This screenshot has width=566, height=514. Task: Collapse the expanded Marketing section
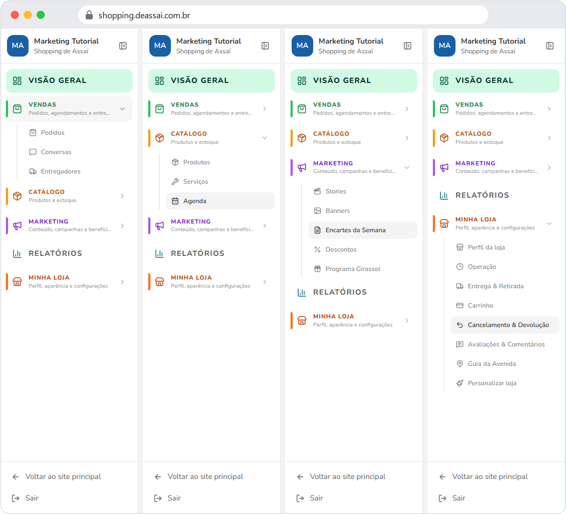point(407,168)
